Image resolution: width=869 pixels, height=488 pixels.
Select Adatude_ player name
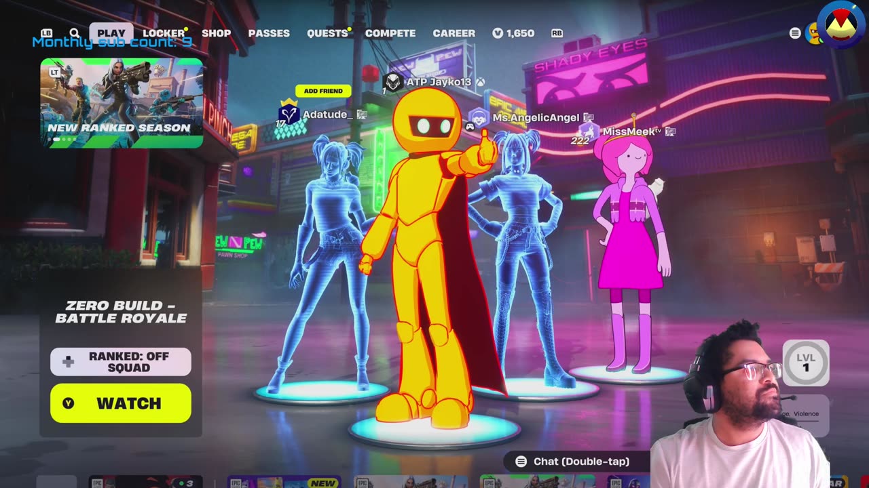[x=327, y=115]
